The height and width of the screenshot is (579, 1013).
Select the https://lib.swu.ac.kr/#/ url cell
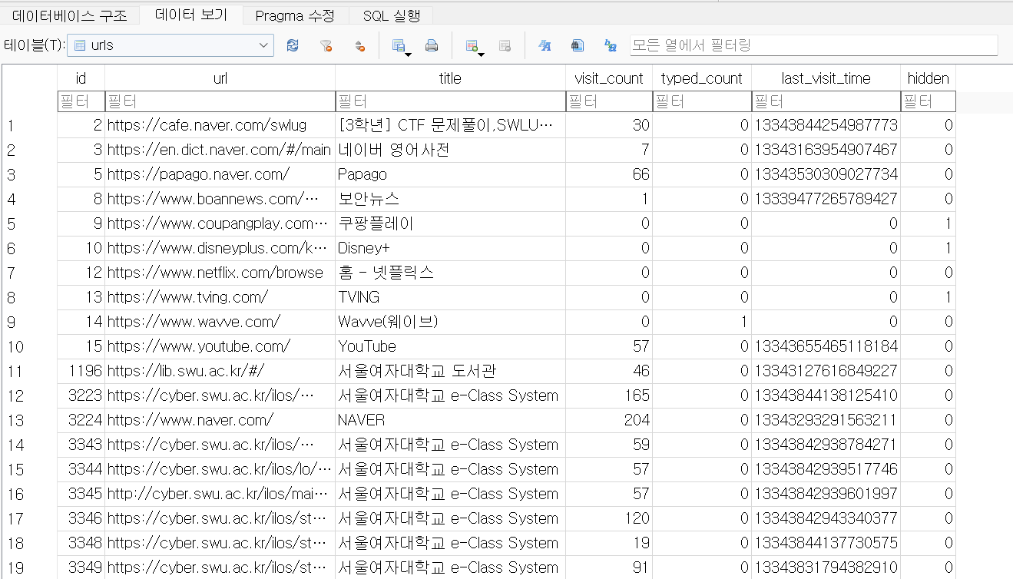click(220, 371)
